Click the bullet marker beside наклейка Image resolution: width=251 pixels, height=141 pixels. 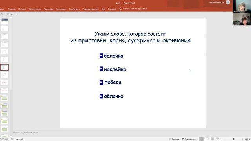coord(101,69)
